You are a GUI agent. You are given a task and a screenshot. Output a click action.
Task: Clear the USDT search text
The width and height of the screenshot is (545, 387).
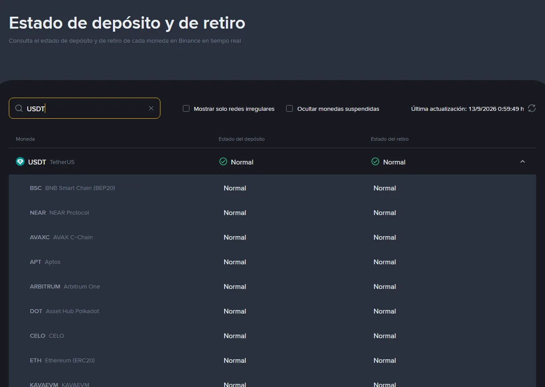point(151,108)
